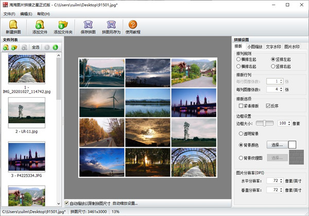The image size is (309, 216).
Task: Click the 边框大小 slider handle
Action: [x=265, y=123]
